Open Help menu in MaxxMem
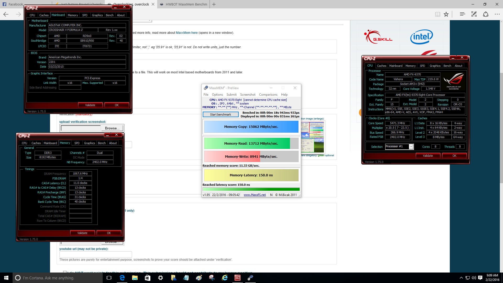Screen dimensions: 503x283 pyautogui.click(x=284, y=95)
